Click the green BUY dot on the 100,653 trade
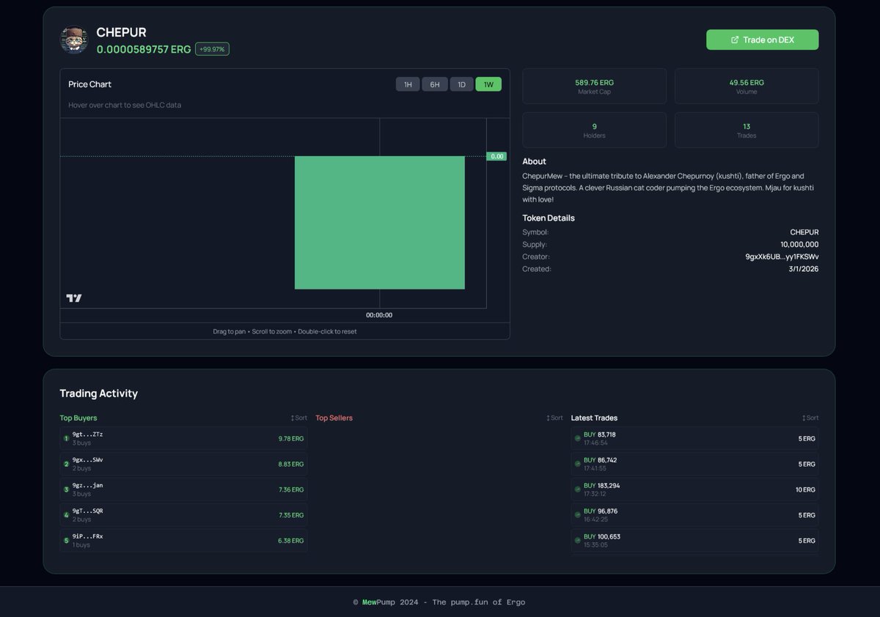Image resolution: width=880 pixels, height=617 pixels. pos(577,541)
